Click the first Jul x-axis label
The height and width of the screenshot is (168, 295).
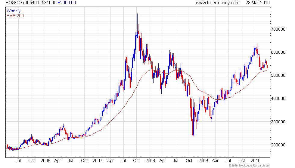click(x=18, y=161)
